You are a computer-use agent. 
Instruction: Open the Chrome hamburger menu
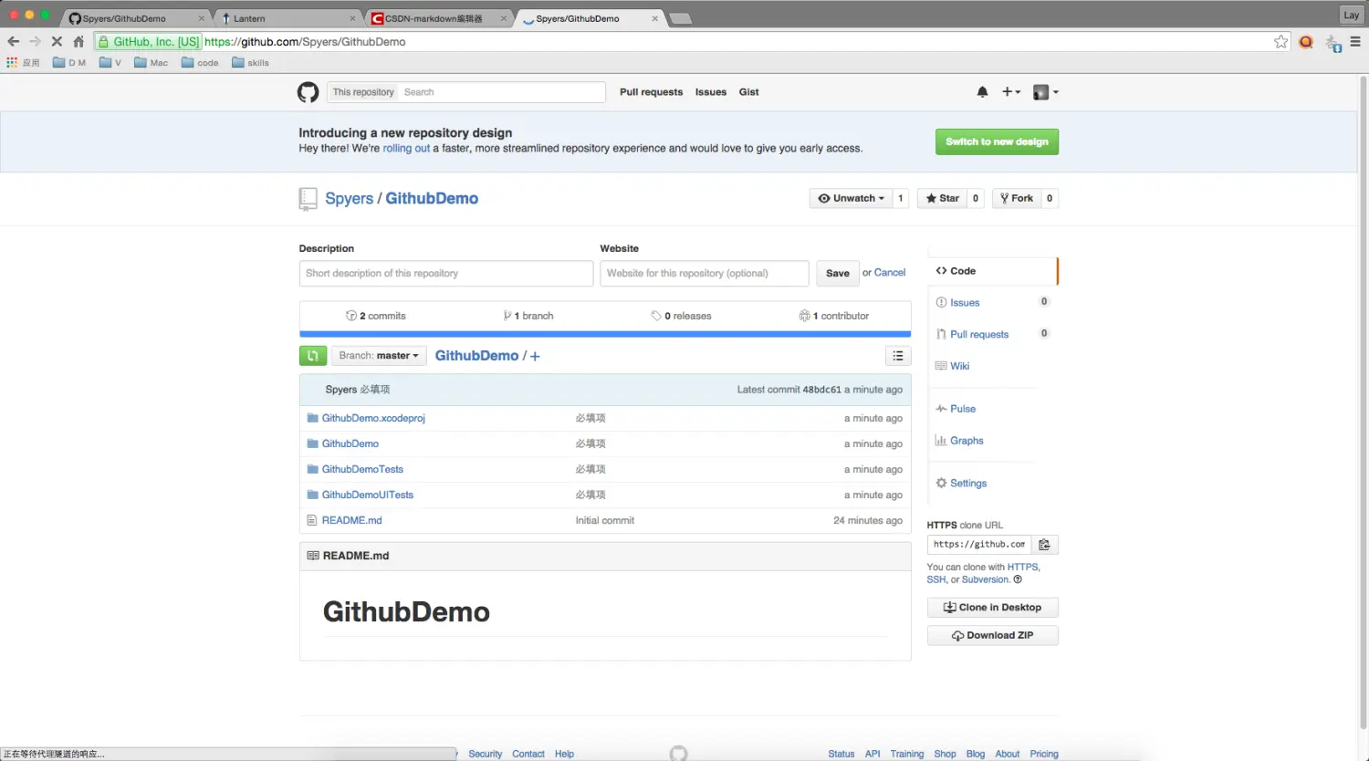(1355, 41)
